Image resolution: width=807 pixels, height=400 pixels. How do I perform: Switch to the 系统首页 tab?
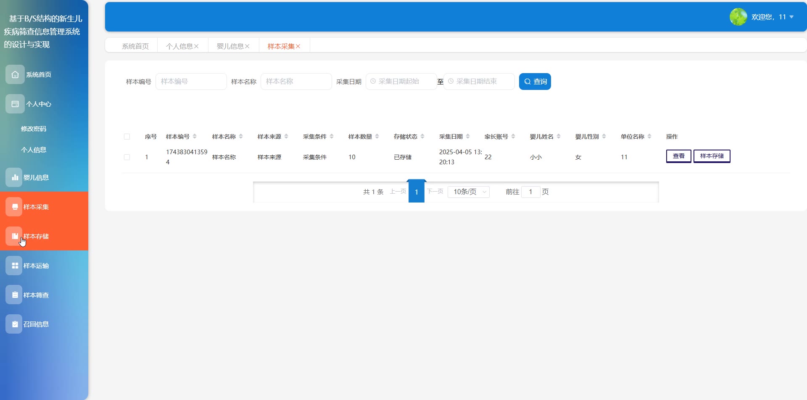pyautogui.click(x=135, y=46)
